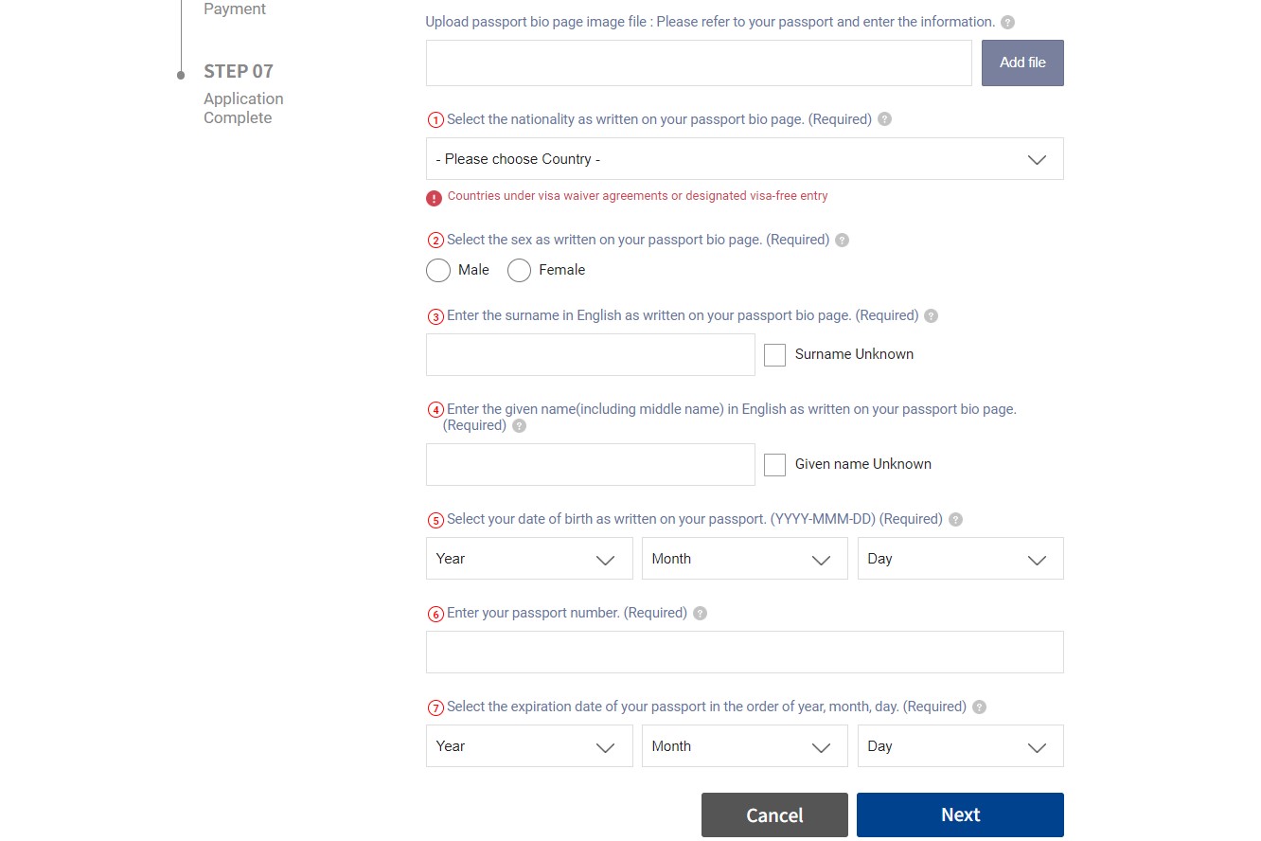Expand the date of birth Year dropdown
Image resolution: width=1261 pixels, height=841 pixels.
pos(528,559)
